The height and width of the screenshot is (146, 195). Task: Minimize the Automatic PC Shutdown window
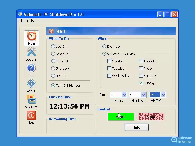[160, 14]
